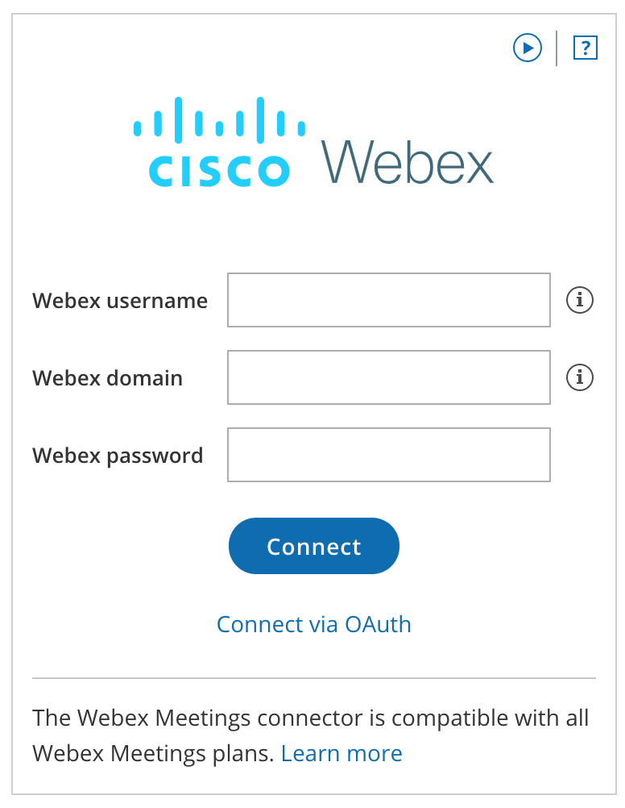This screenshot has height=808, width=625.
Task: Click the grey Webex wordmark logo
Action: coord(408,162)
